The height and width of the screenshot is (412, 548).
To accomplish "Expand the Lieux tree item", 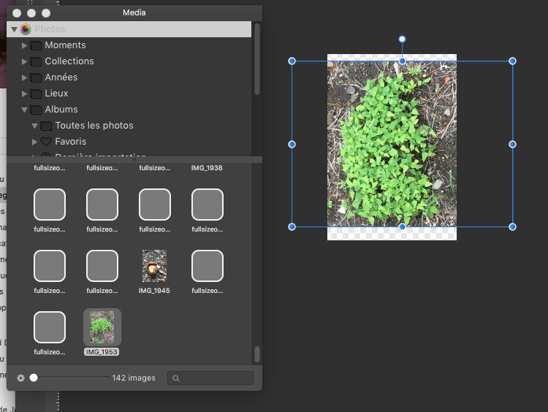I will 24,94.
